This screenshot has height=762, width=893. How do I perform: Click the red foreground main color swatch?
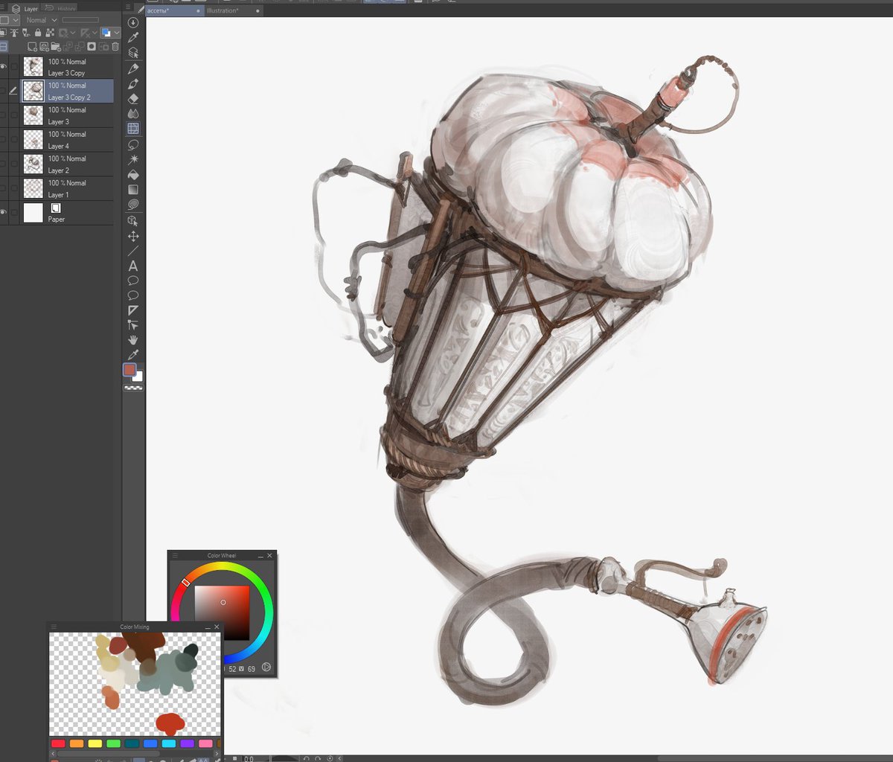pyautogui.click(x=129, y=369)
